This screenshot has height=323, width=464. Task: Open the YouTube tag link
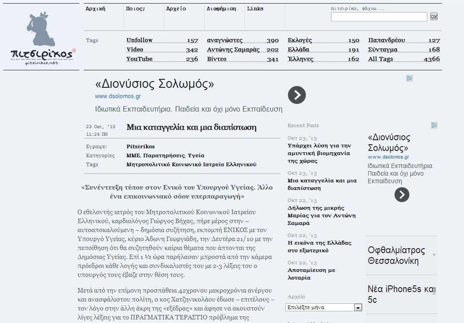tap(139, 59)
